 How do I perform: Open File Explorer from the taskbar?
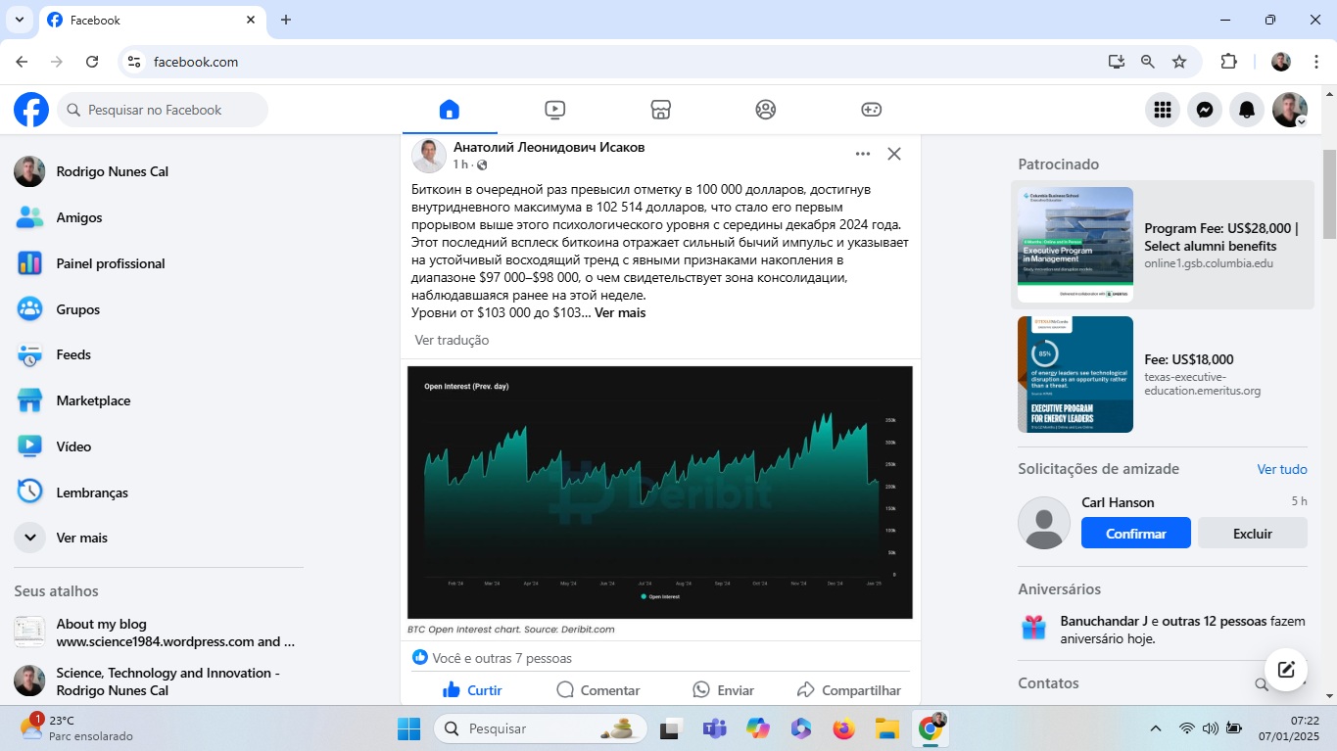coord(886,728)
